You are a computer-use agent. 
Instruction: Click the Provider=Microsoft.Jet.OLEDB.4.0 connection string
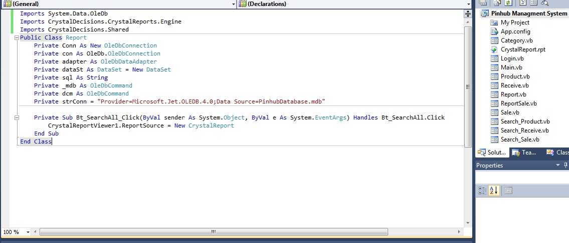point(211,102)
